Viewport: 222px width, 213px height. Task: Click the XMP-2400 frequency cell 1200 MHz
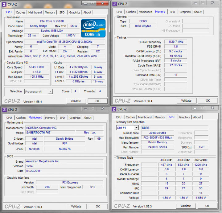[201, 165]
